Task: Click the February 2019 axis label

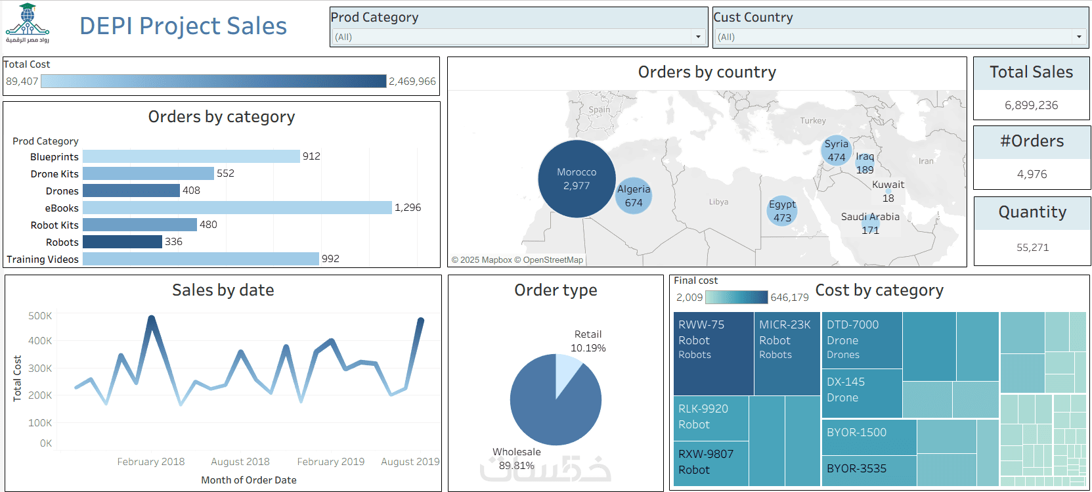Action: pos(331,462)
